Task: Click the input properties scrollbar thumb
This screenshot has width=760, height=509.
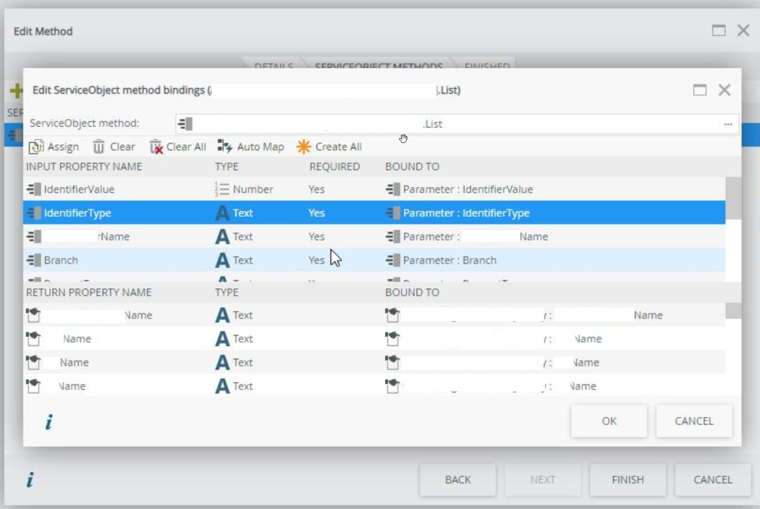Action: 734,198
